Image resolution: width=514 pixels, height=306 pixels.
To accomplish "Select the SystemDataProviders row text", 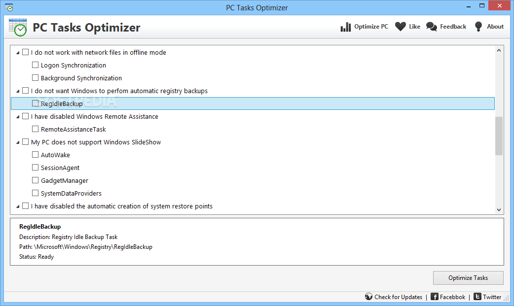I will click(x=71, y=193).
